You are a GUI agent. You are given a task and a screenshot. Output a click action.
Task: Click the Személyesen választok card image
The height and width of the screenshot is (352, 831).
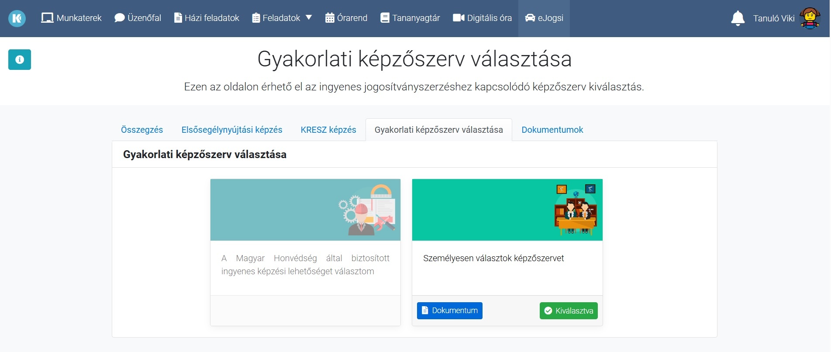click(507, 210)
